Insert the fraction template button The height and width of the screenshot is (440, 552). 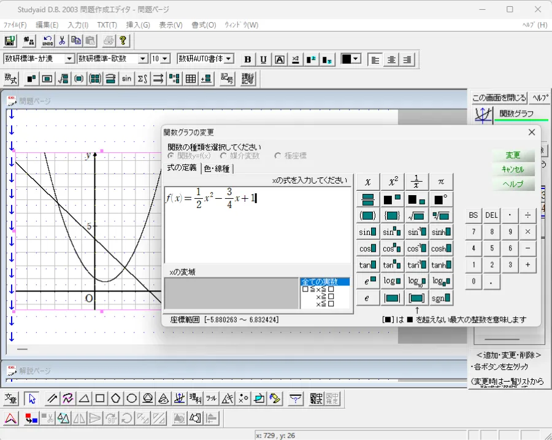pyautogui.click(x=368, y=199)
